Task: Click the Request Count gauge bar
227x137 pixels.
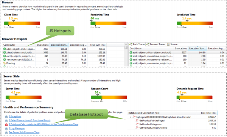Action: [x=109, y=97]
